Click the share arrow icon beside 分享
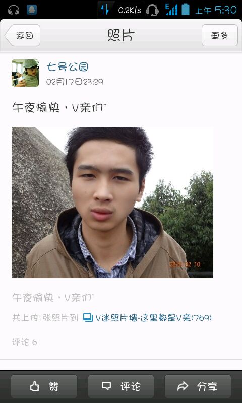 tap(183, 386)
